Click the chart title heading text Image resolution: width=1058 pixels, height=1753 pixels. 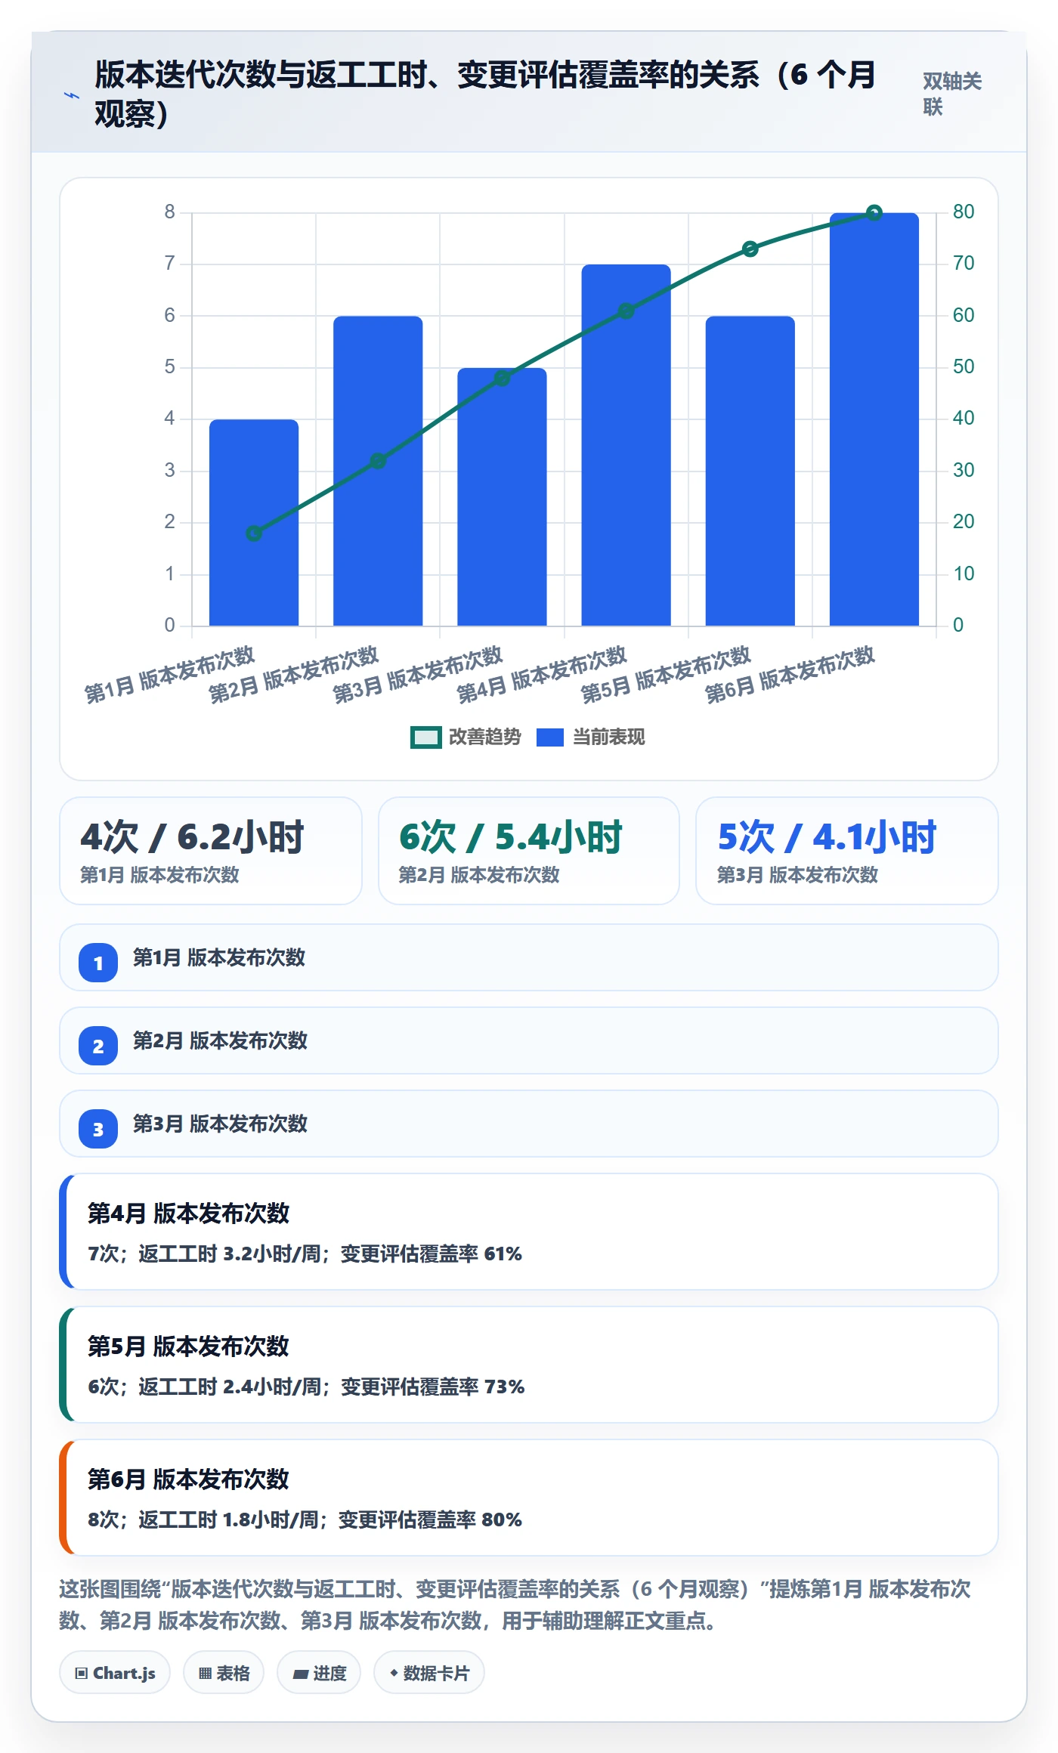485,94
